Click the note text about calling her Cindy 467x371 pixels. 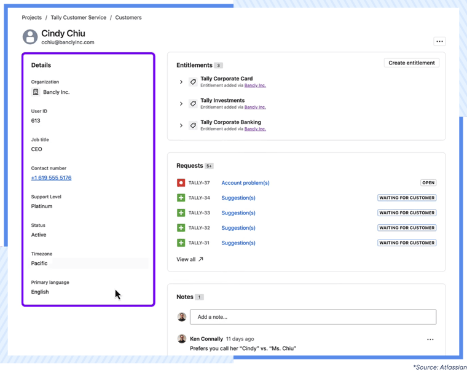pos(243,348)
